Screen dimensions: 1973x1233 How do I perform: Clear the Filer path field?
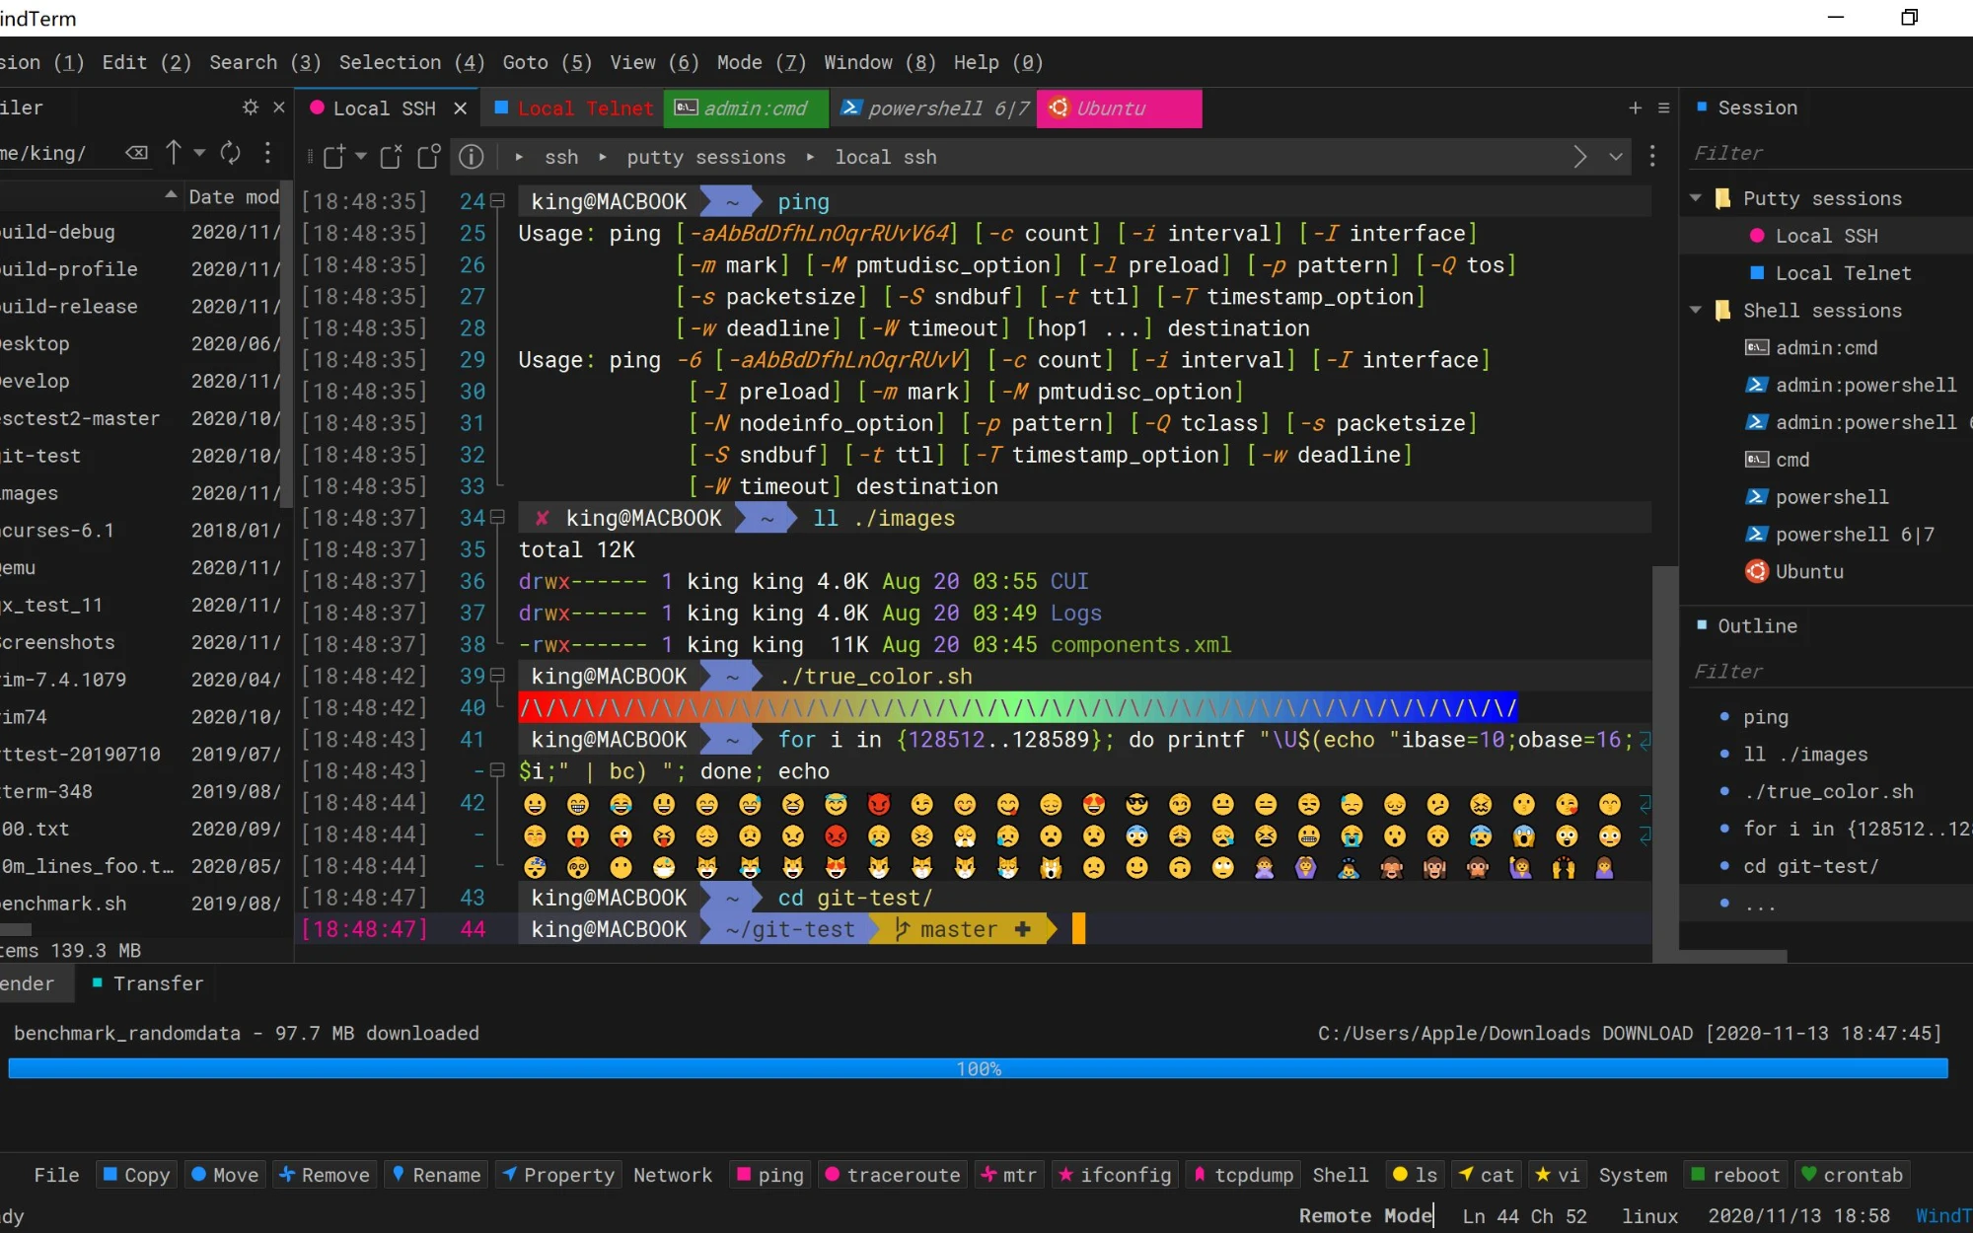(x=136, y=153)
